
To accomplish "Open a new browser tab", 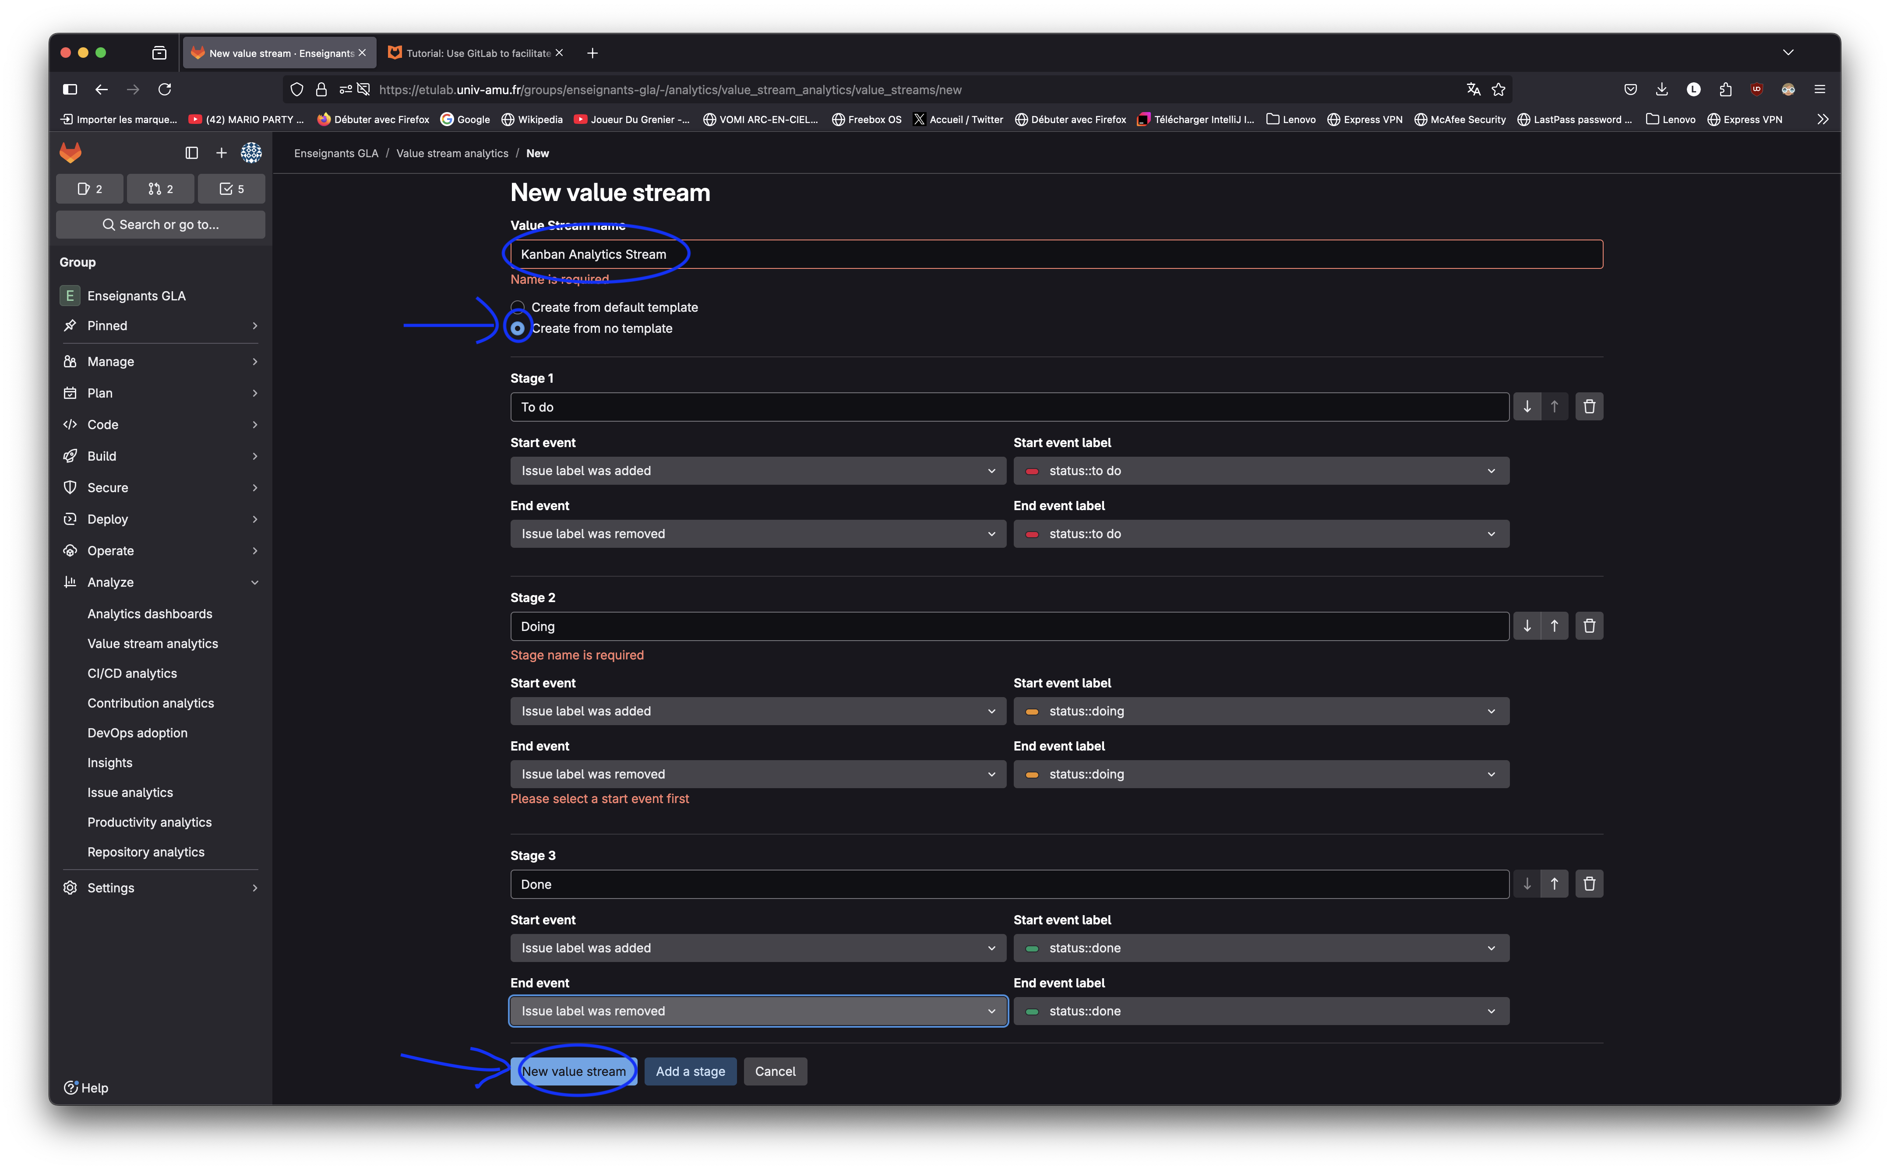I will pos(592,53).
